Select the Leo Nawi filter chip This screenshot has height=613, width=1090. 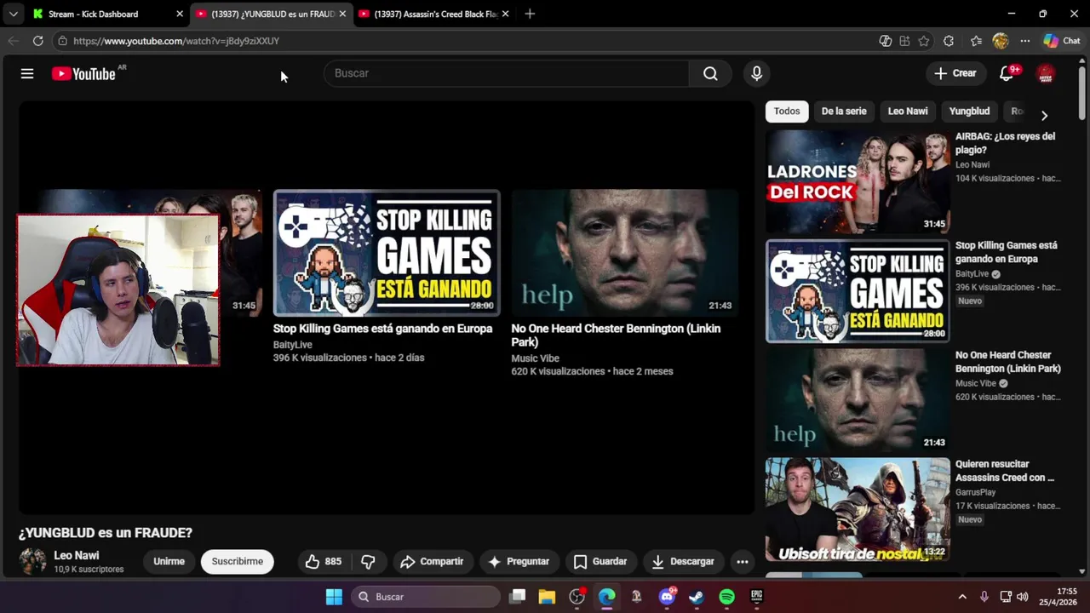[x=908, y=111]
